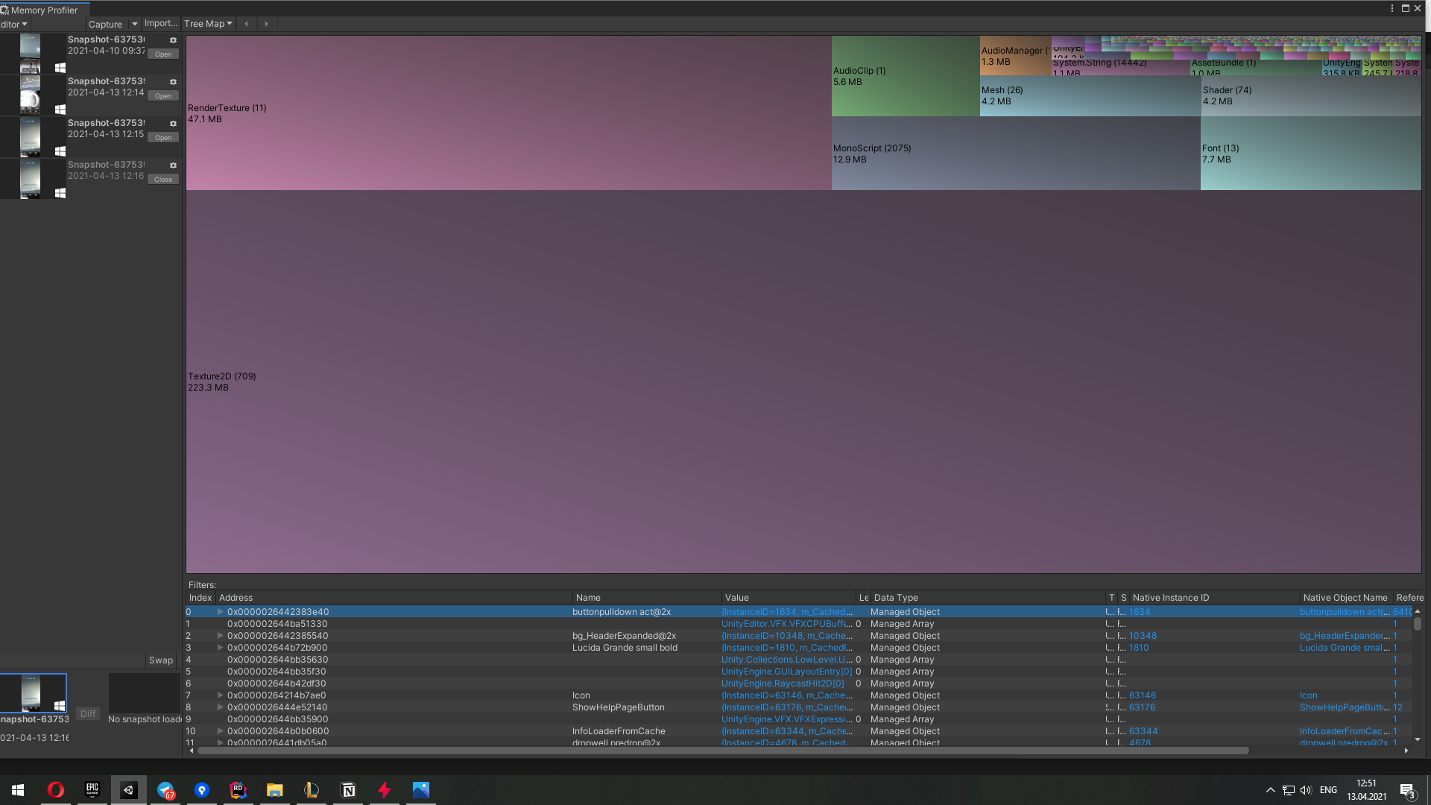
Task: Open the snapshot from 2021-04-10
Action: (x=163, y=54)
